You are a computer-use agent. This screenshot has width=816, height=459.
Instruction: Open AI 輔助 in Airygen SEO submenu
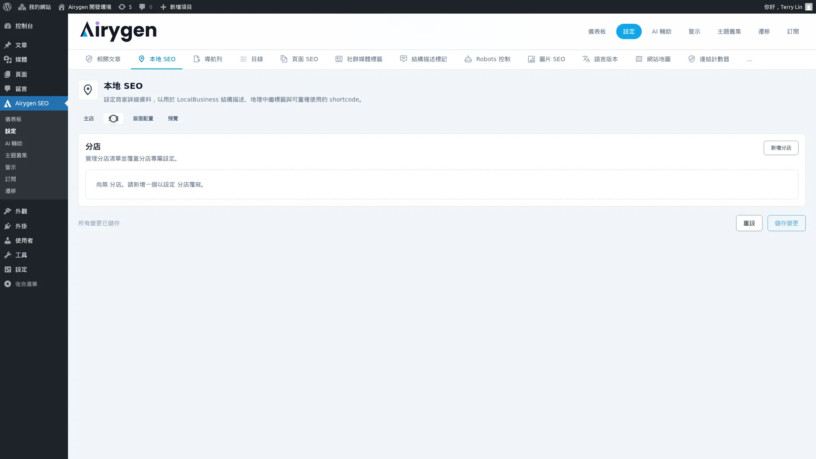point(14,144)
